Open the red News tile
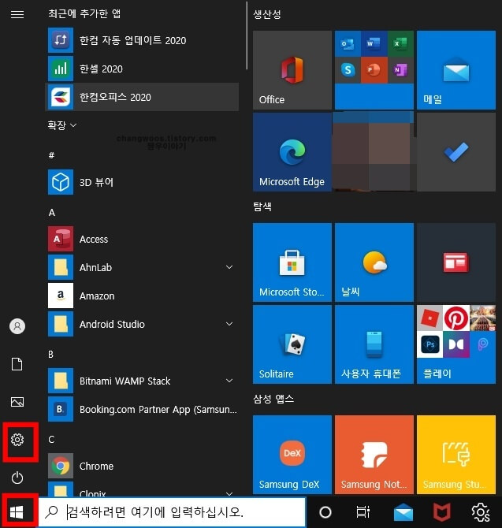This screenshot has width=502, height=528. 456,262
